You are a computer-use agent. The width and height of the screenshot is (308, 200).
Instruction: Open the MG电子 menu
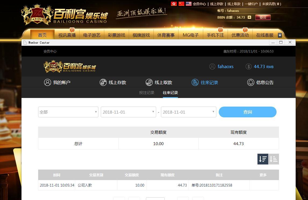click(191, 35)
